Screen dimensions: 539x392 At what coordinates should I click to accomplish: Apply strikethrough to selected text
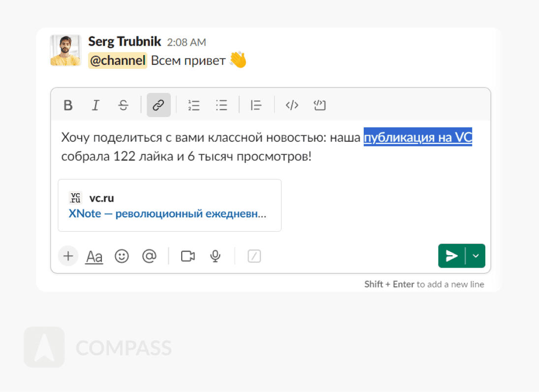coord(123,105)
